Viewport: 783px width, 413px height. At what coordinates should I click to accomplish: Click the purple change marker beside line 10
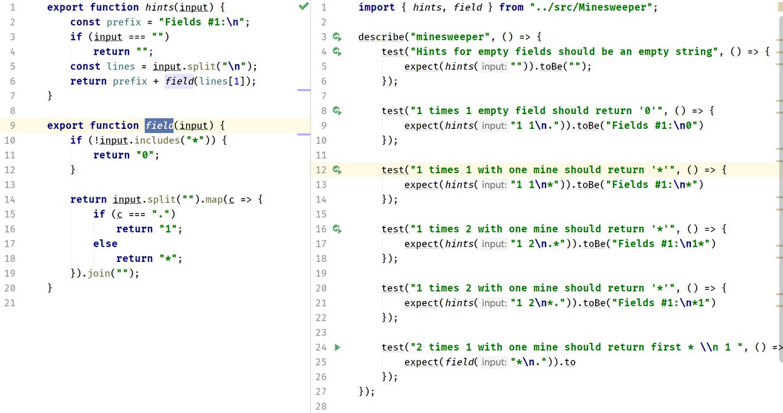click(303, 135)
